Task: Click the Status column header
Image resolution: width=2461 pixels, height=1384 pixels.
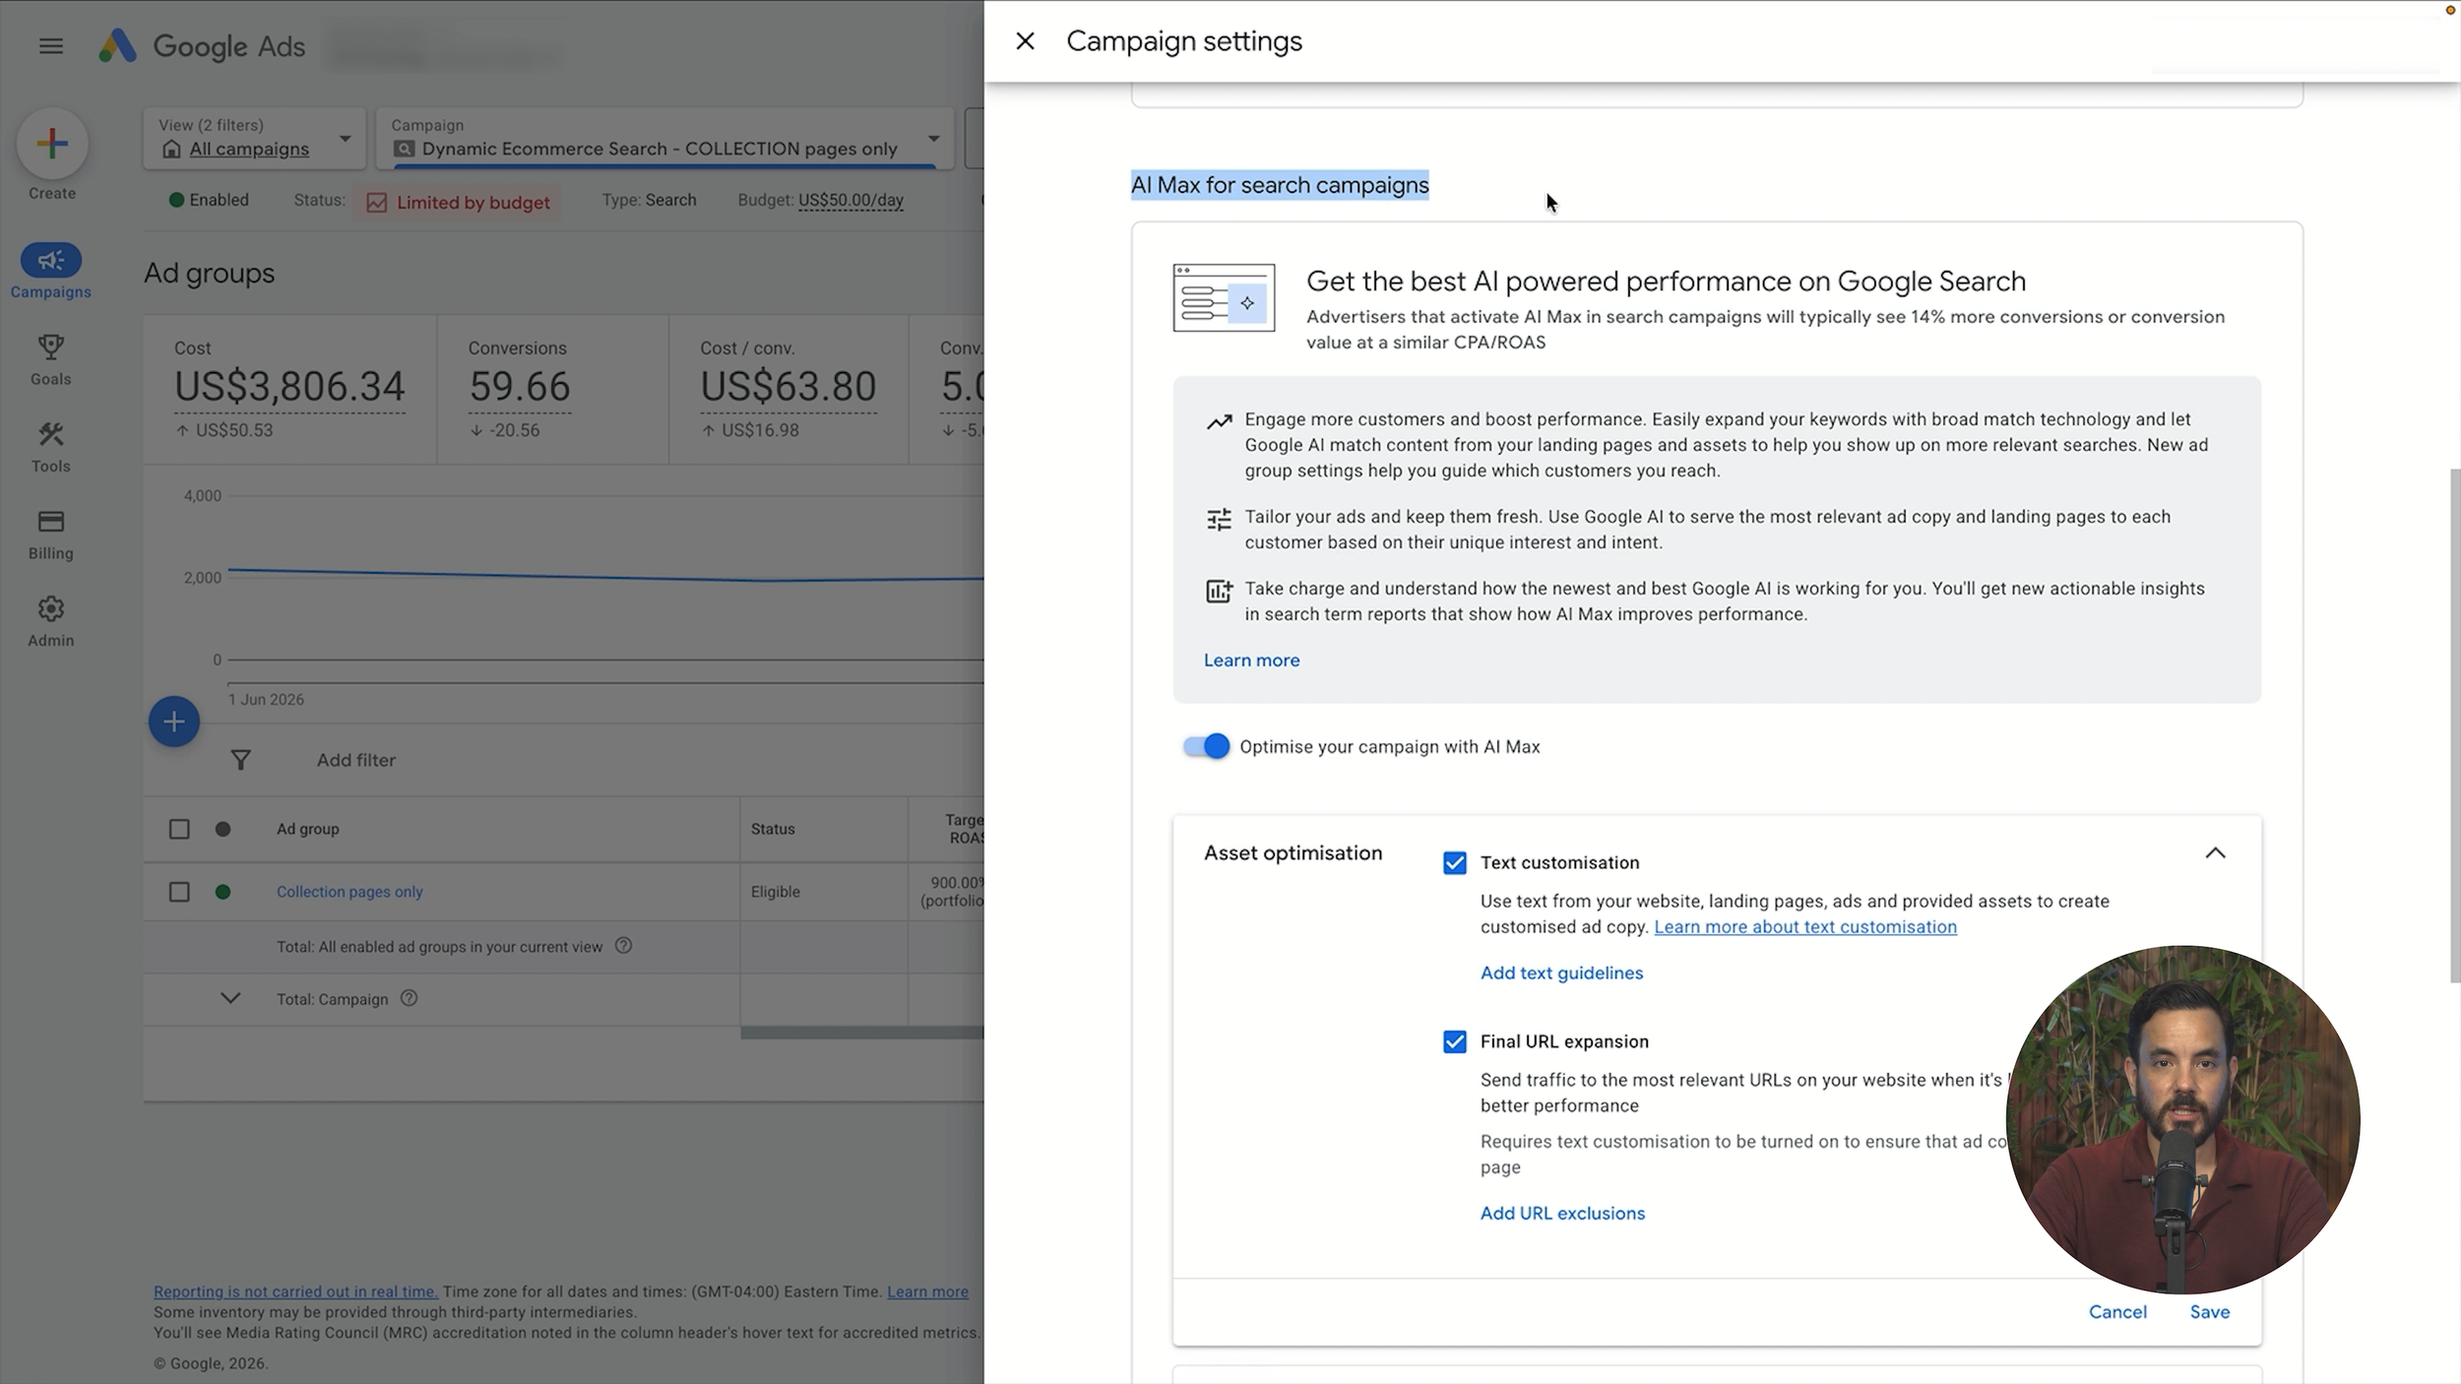Action: click(773, 829)
